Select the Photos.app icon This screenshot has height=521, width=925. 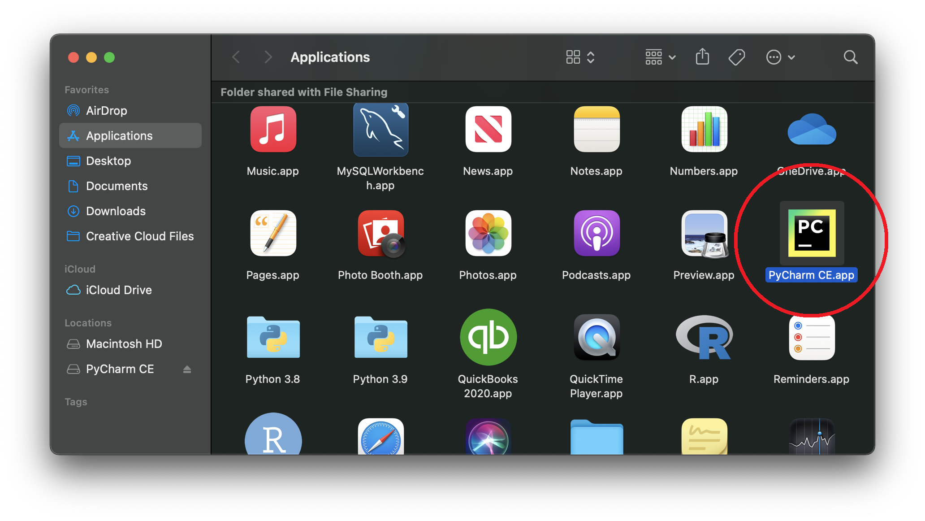pos(488,233)
